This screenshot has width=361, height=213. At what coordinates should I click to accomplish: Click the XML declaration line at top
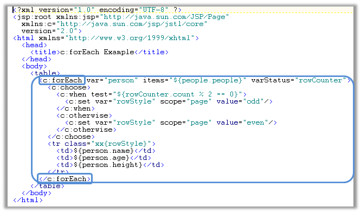click(x=97, y=10)
